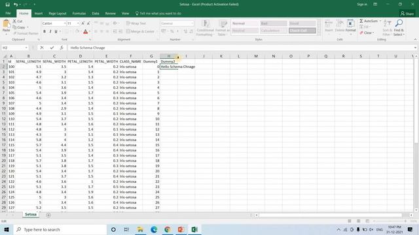This screenshot has height=235, width=419.
Task: Switch to the View tab
Action: [125, 13]
